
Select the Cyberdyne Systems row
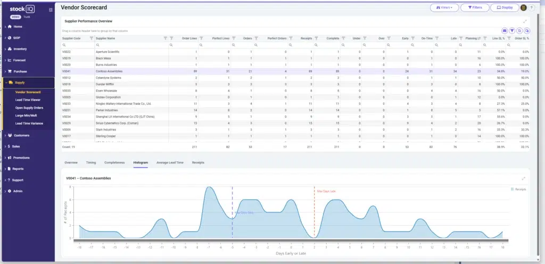point(295,78)
